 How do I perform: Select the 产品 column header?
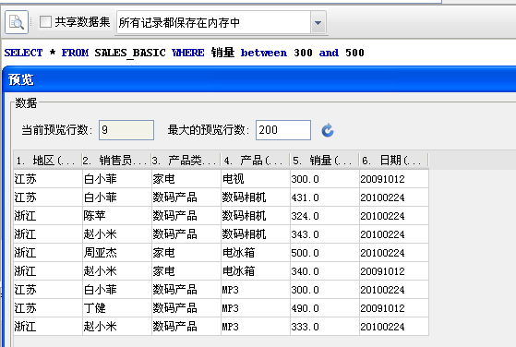(x=255, y=161)
